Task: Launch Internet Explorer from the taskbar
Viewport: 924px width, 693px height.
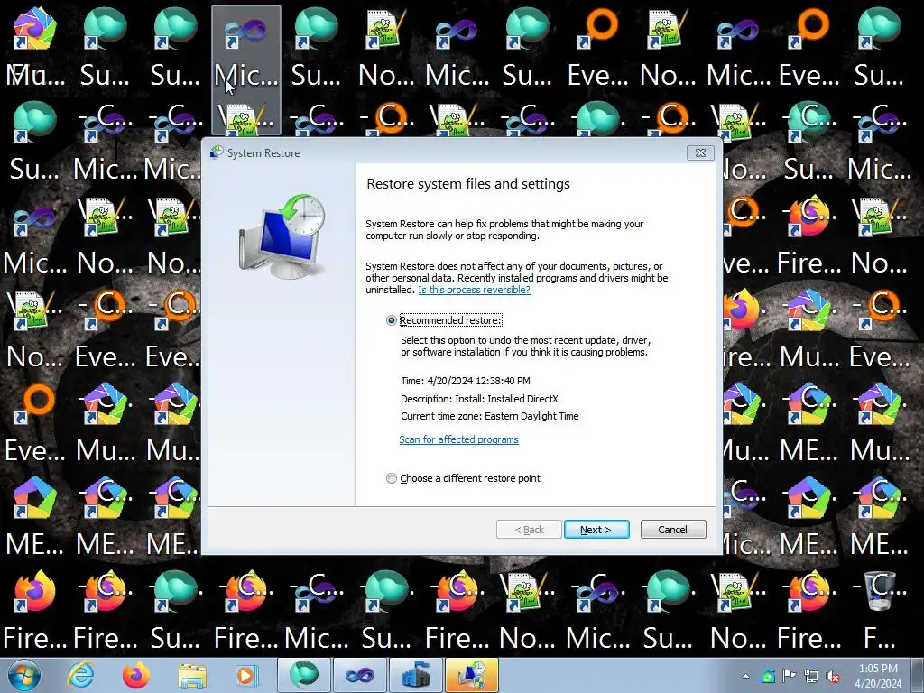Action: coord(80,675)
